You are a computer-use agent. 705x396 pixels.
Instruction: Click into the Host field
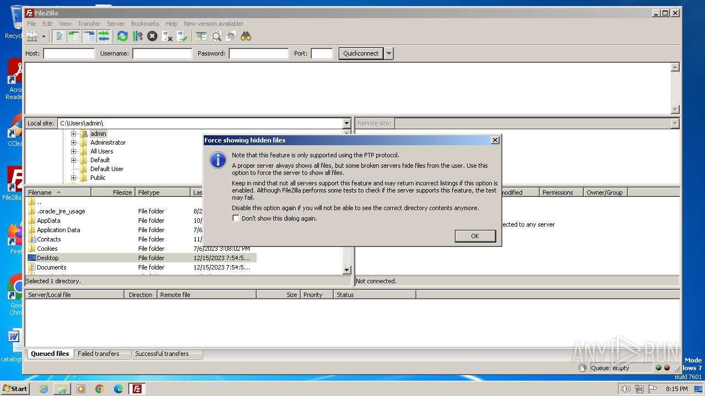point(69,53)
